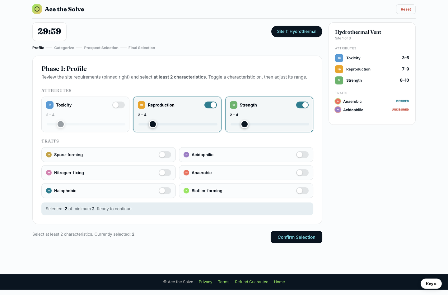Screen dimensions: 448x295
Task: Click the 29:59 countdown timer
Action: pos(49,32)
